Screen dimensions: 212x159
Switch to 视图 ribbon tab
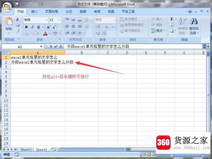[111, 12]
